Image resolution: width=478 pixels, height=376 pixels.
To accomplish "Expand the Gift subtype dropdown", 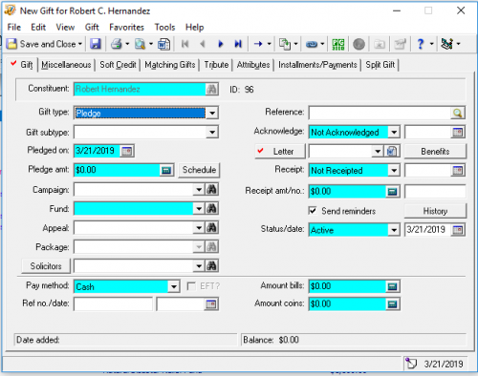I will (212, 132).
